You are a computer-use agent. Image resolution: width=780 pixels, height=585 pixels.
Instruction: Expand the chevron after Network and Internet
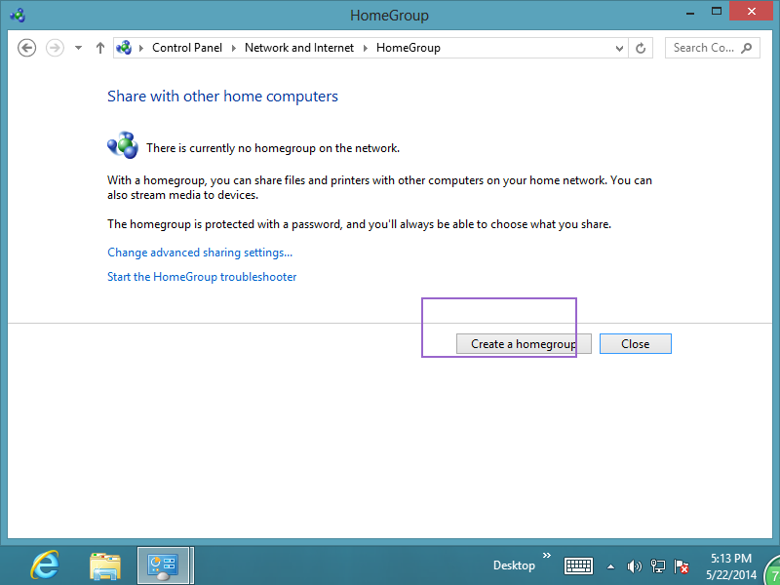pos(366,48)
